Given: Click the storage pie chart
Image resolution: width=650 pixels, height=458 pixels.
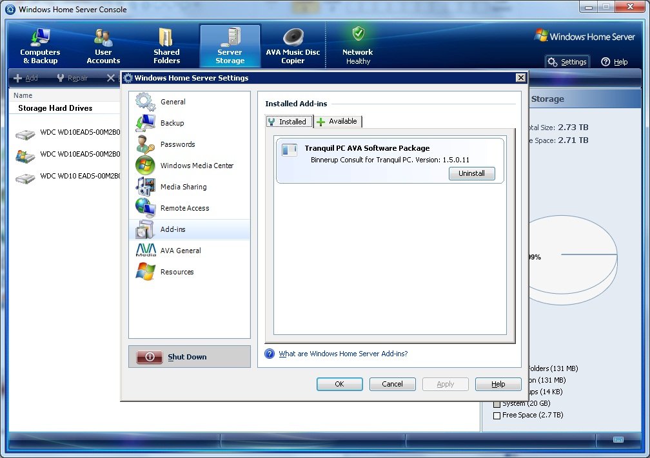Looking at the screenshot, I should pos(573,260).
